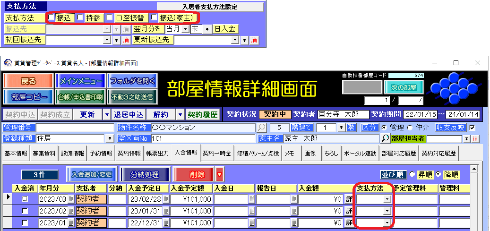490x231 pixels.
Task: Click the 管理番号 input field
Action: pos(76,128)
